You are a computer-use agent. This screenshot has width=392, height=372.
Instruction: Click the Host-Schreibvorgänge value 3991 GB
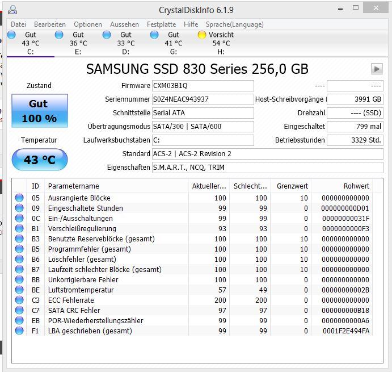coord(355,99)
